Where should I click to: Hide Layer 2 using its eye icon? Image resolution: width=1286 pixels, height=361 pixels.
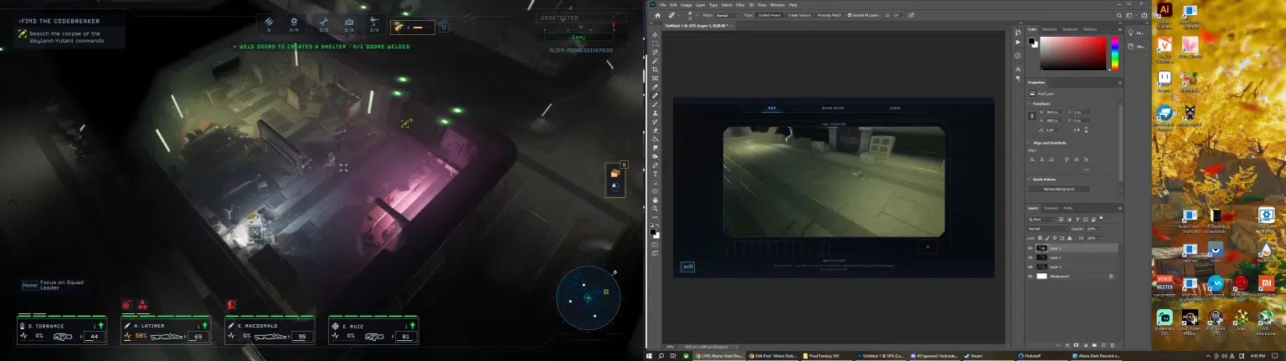click(x=1031, y=257)
